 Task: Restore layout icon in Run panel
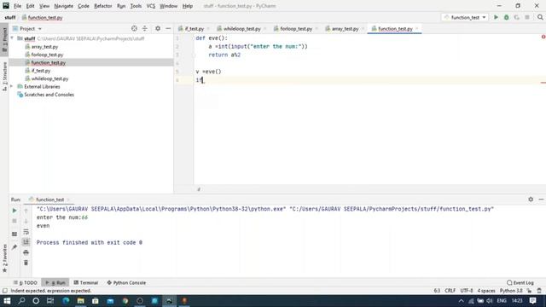click(15, 234)
